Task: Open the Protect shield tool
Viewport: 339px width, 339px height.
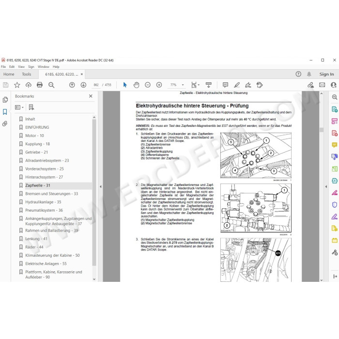Action: [x=335, y=204]
